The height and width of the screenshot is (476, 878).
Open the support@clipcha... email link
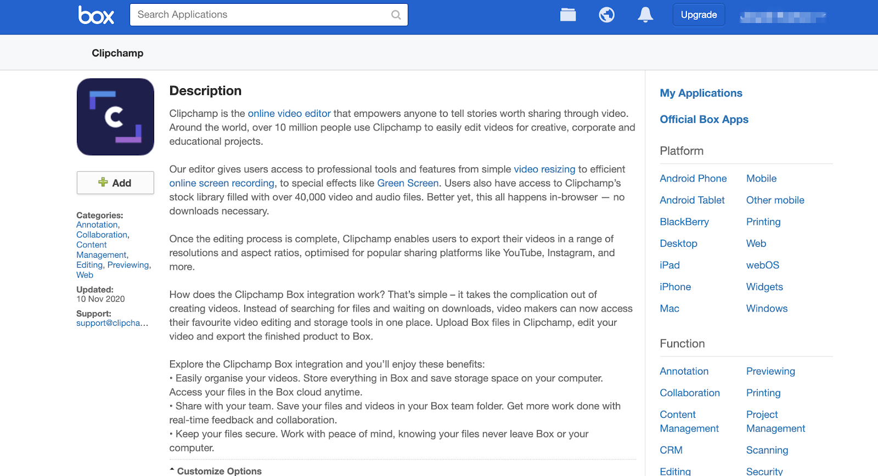[112, 323]
